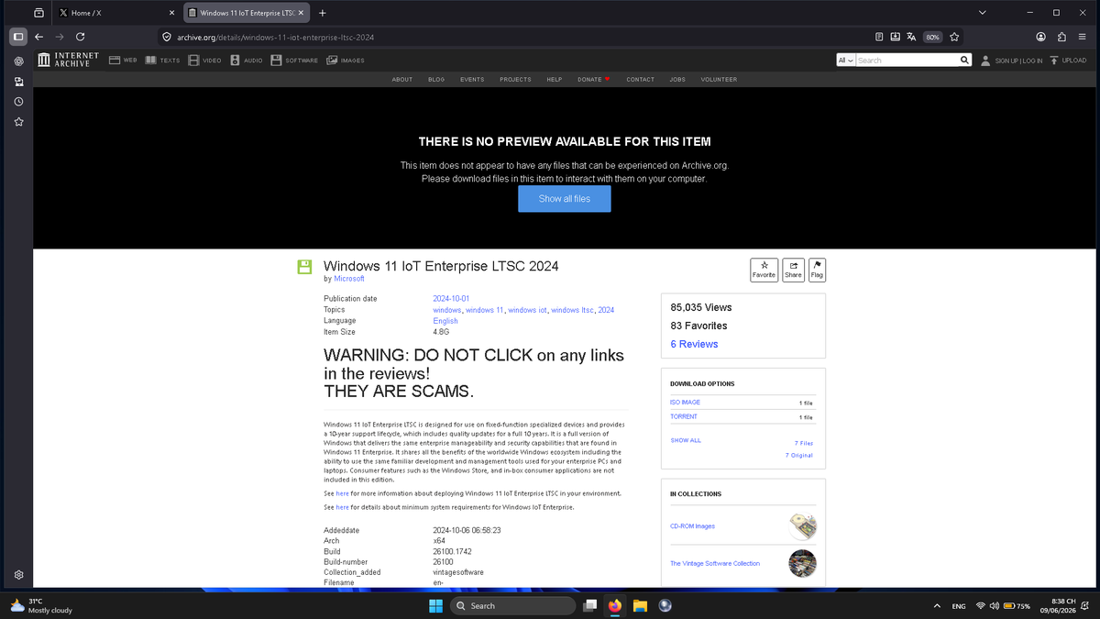Click the Show all files button

coord(565,199)
